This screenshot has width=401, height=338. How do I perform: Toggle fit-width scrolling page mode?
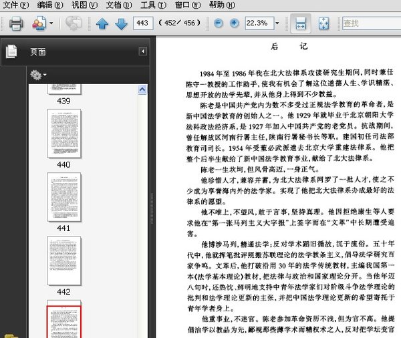click(x=301, y=23)
